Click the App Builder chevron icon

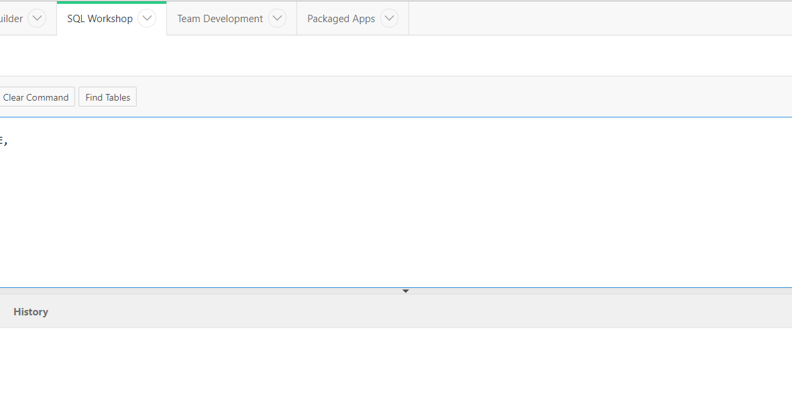[37, 18]
